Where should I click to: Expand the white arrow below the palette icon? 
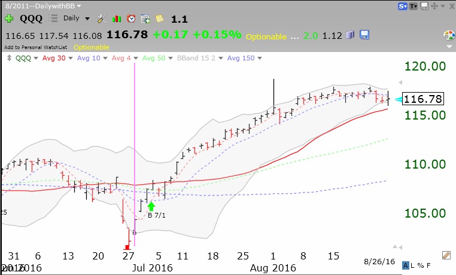(x=449, y=47)
